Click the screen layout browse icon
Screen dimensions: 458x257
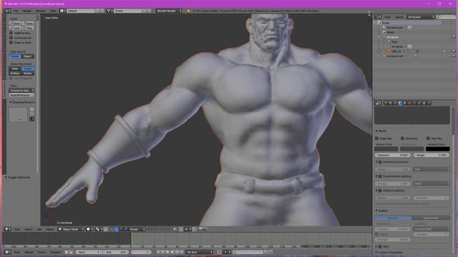(x=62, y=11)
